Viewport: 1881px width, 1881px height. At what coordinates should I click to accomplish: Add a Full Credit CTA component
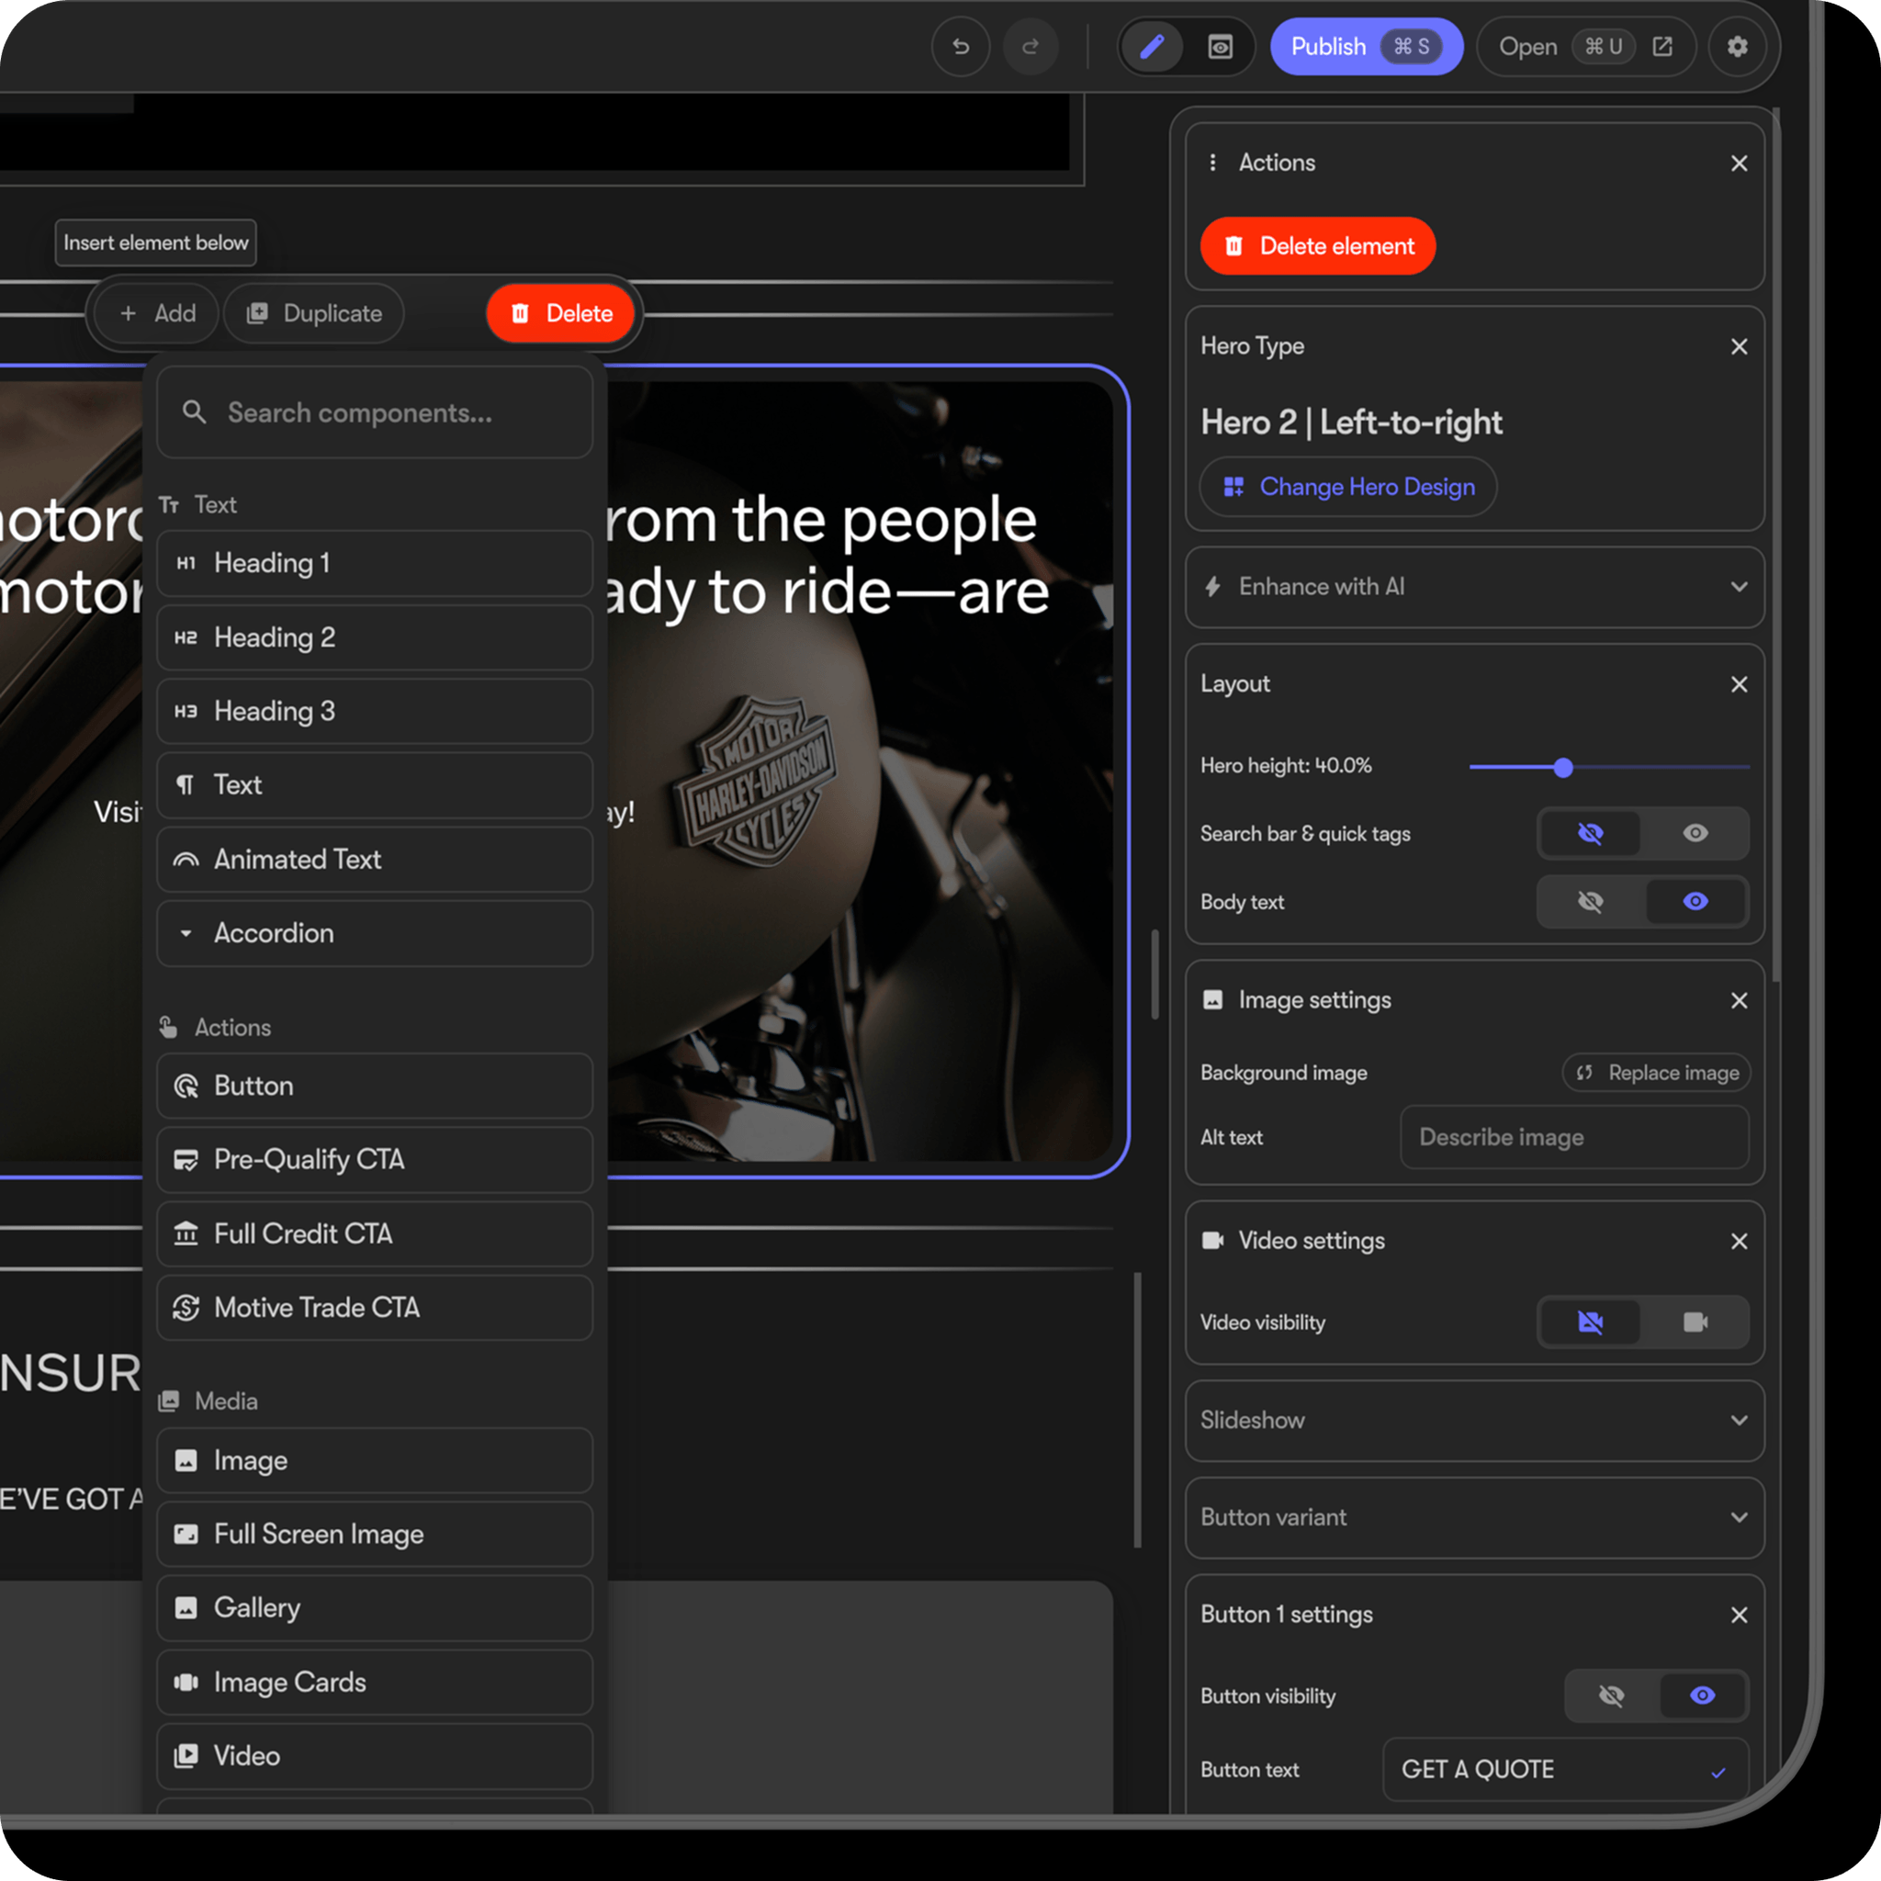coord(375,1233)
